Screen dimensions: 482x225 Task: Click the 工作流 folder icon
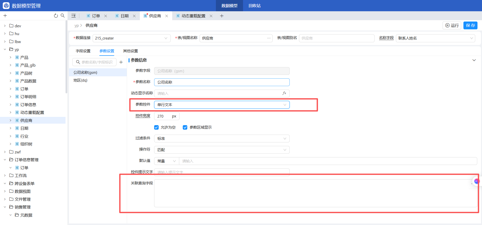[11, 175]
